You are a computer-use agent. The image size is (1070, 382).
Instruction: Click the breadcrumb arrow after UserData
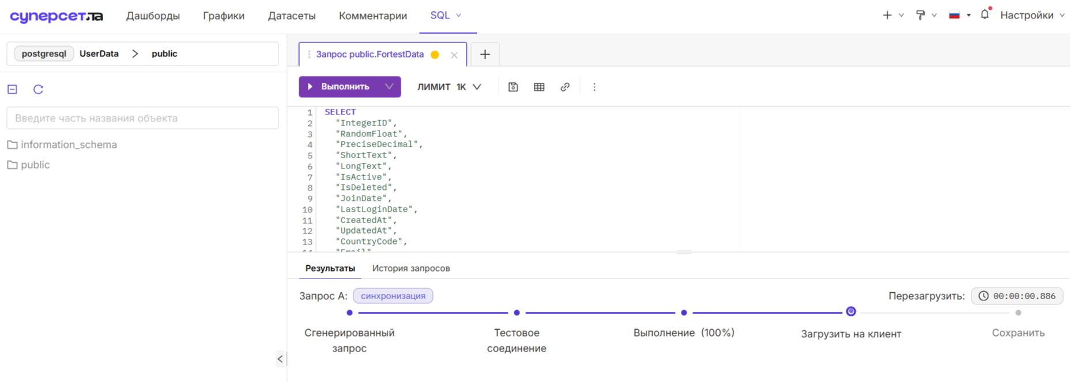coord(135,54)
